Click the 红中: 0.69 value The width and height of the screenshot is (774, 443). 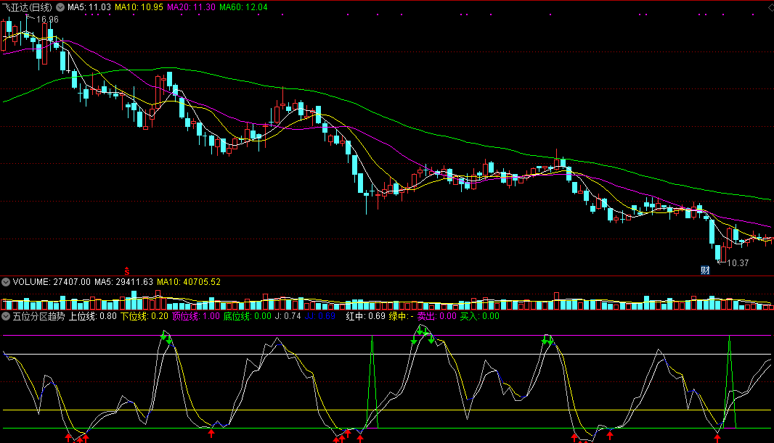(365, 316)
